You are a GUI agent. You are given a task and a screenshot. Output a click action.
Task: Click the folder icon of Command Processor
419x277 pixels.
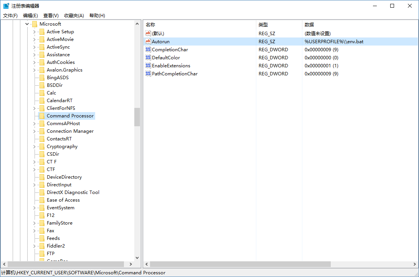coord(42,116)
